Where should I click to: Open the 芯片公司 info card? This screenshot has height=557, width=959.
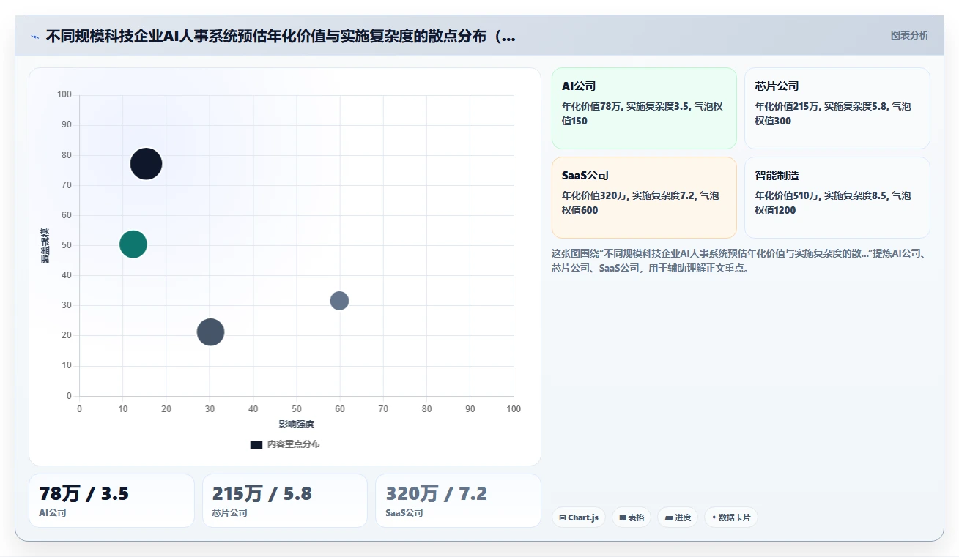click(837, 108)
